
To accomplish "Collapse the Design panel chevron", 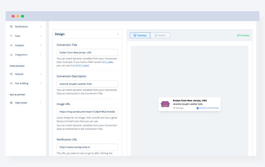I will tap(118, 34).
